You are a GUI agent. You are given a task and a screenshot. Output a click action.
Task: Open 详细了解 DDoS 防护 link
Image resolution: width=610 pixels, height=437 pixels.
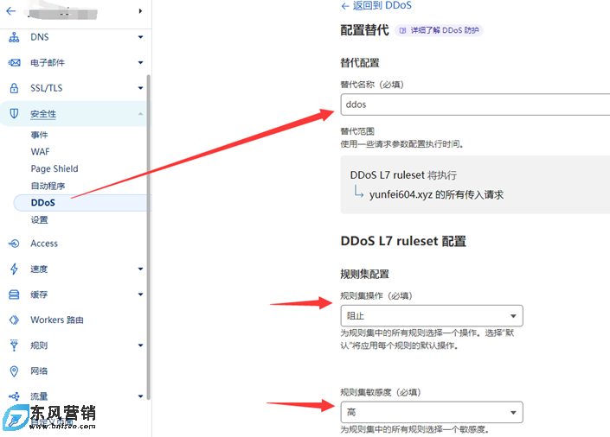(439, 30)
